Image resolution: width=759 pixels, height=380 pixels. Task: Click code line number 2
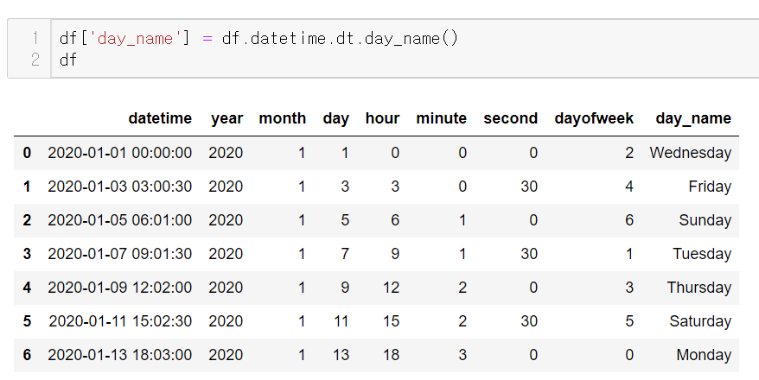(35, 60)
